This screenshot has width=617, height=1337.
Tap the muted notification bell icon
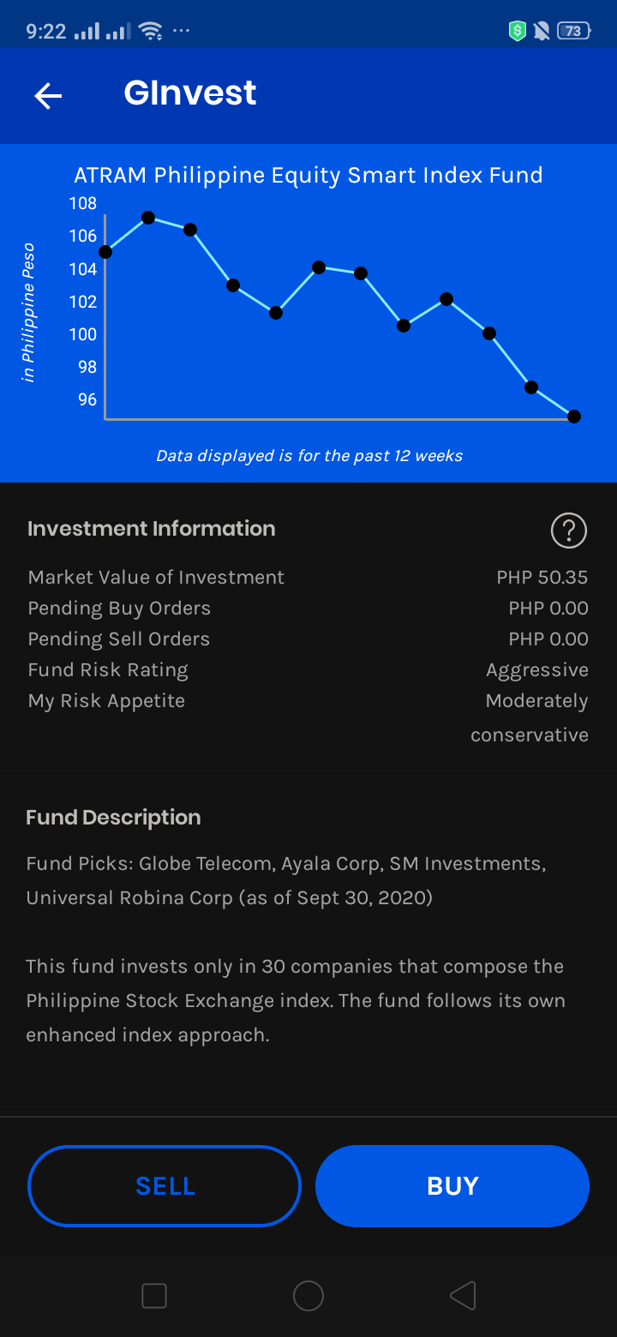pos(542,32)
